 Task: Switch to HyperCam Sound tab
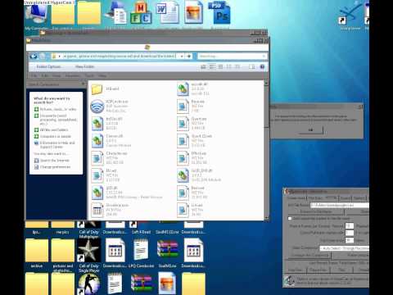pos(346,198)
